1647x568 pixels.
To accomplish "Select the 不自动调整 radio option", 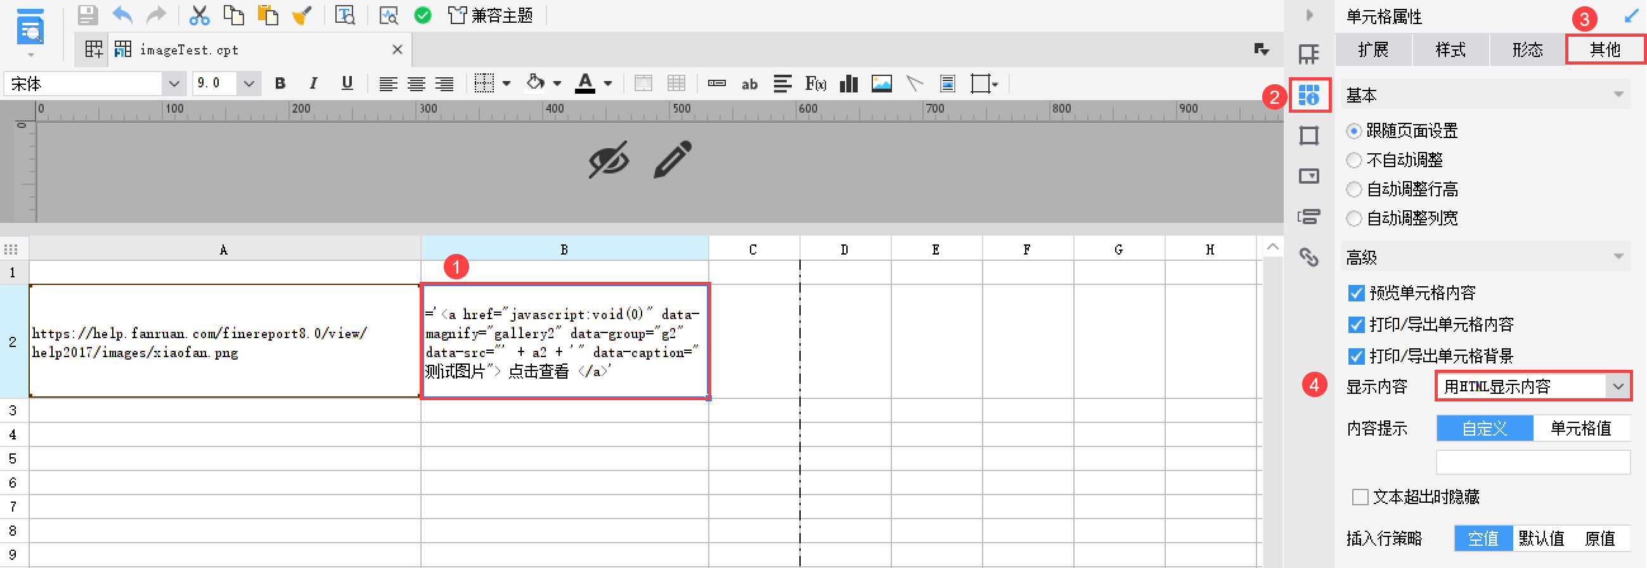I will [x=1353, y=160].
